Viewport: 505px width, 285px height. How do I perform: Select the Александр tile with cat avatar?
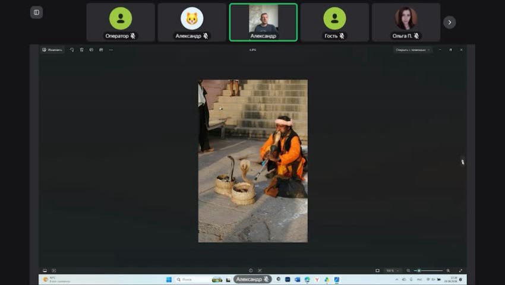pos(192,22)
